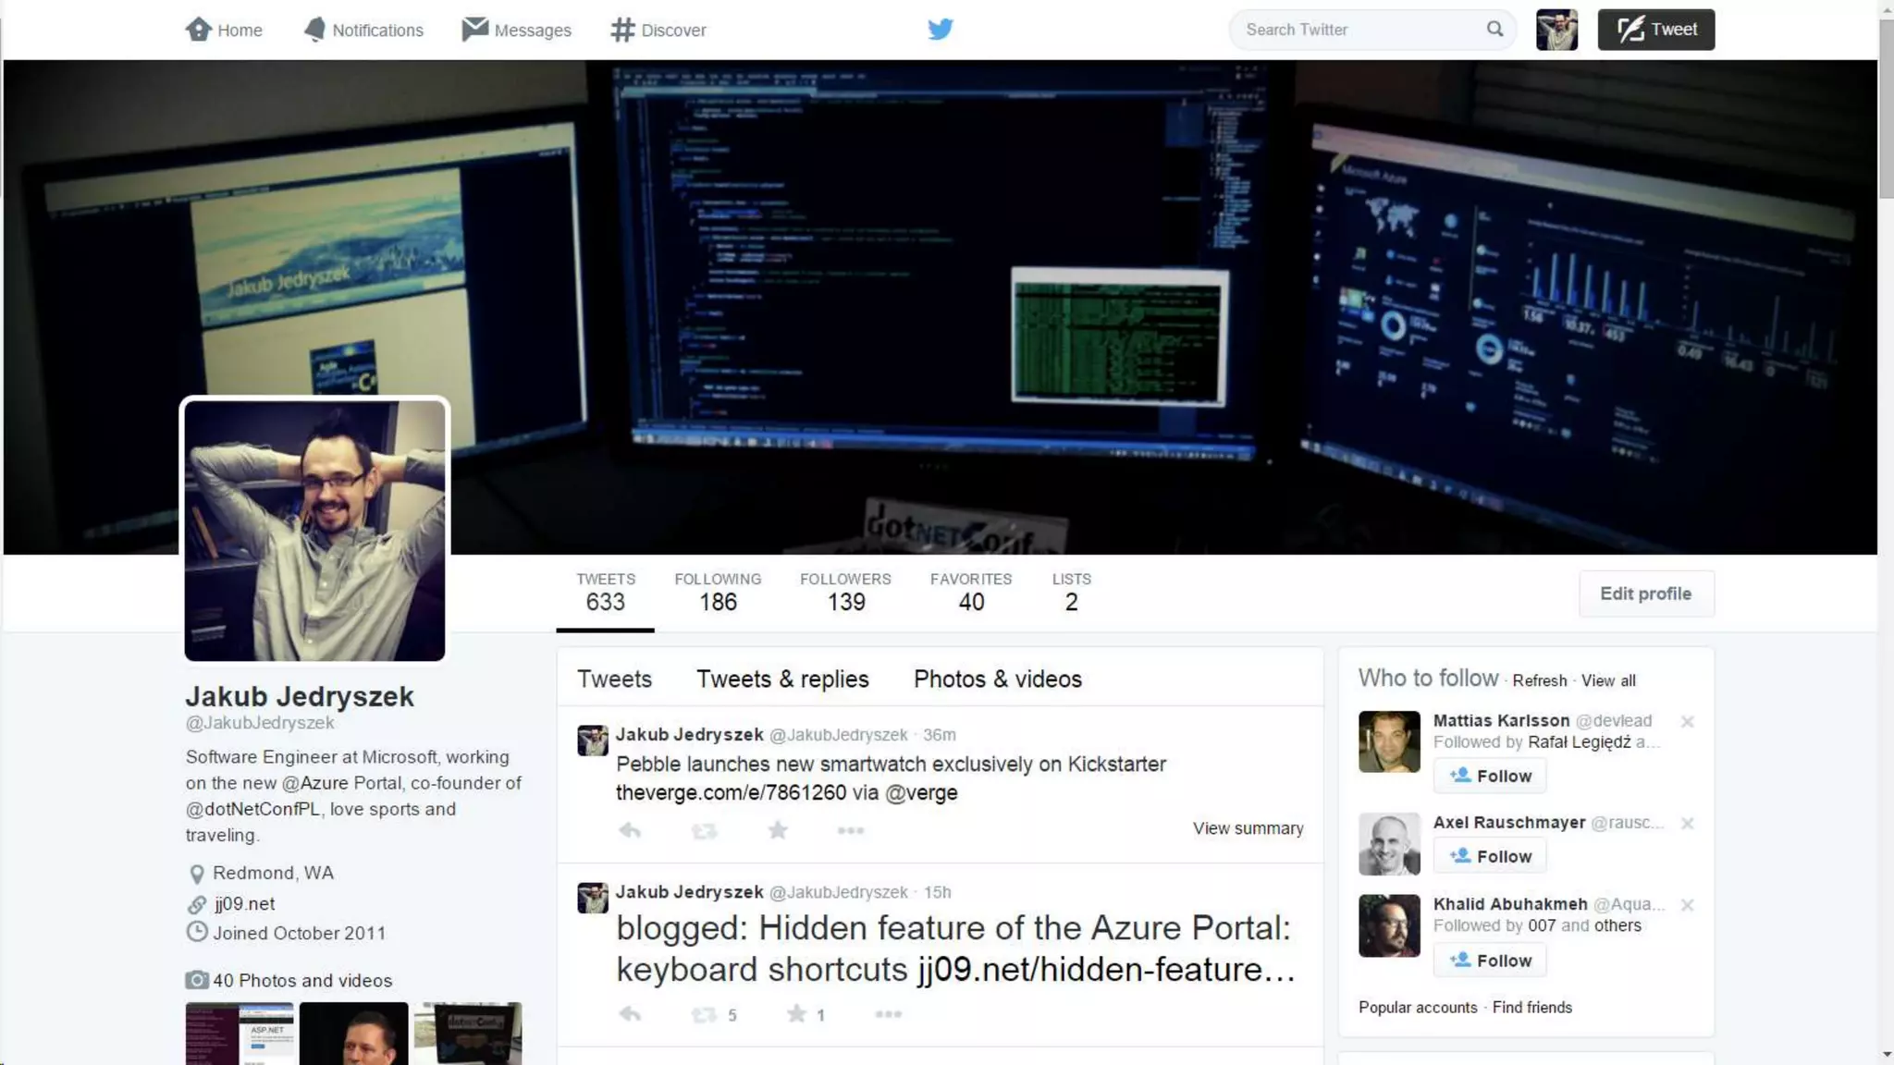Screen dimensions: 1894x1065
Task: Click the Twitter bird logo
Action: tap(940, 30)
